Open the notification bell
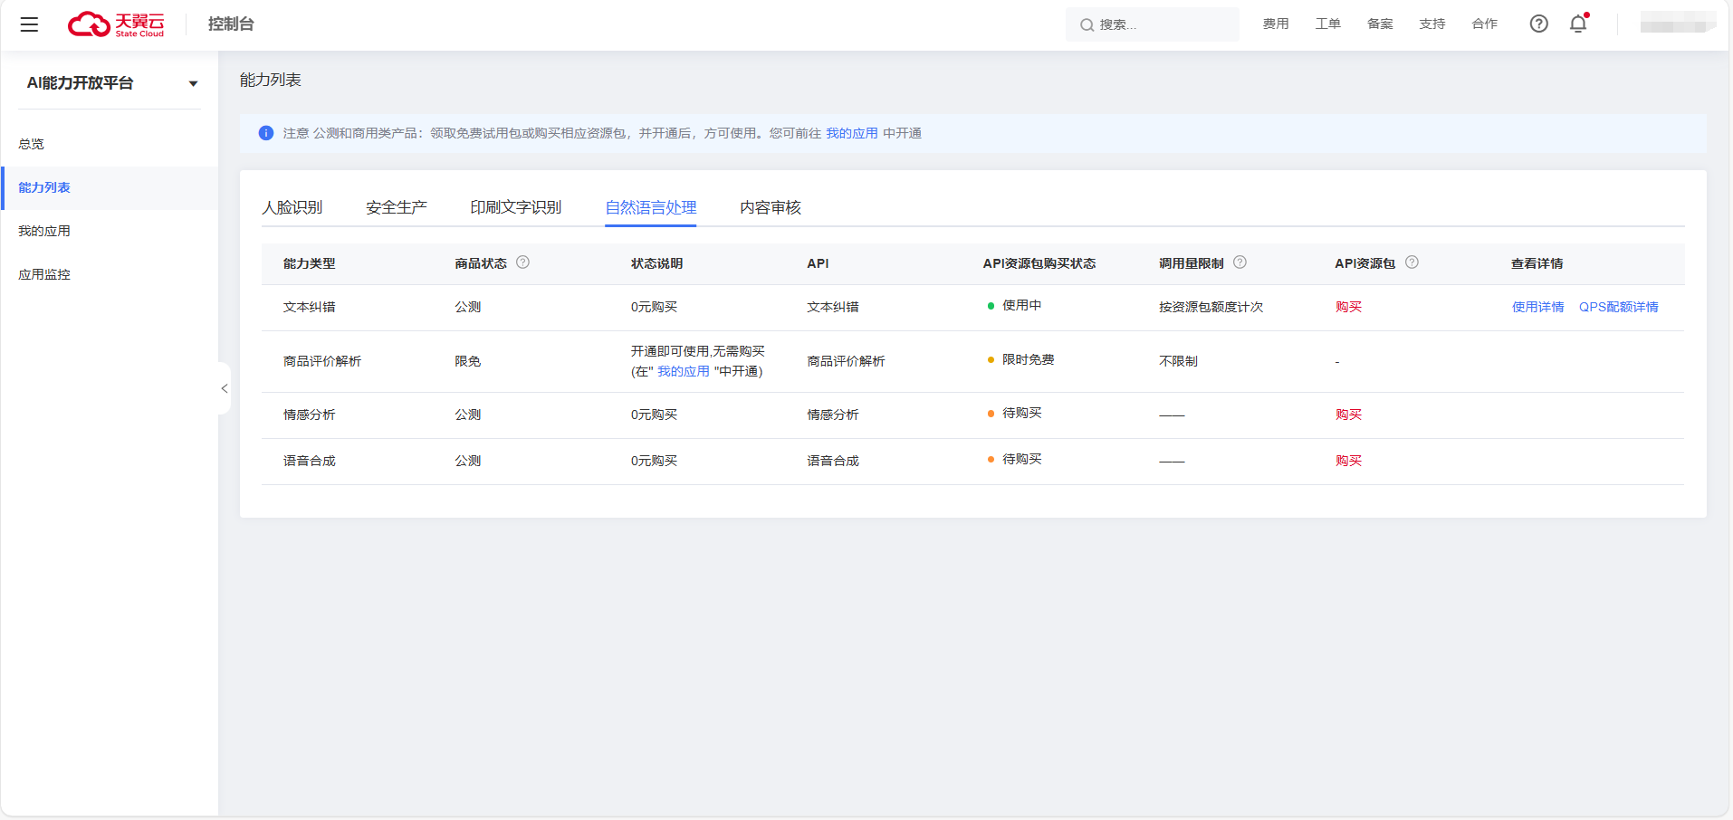 click(1578, 24)
